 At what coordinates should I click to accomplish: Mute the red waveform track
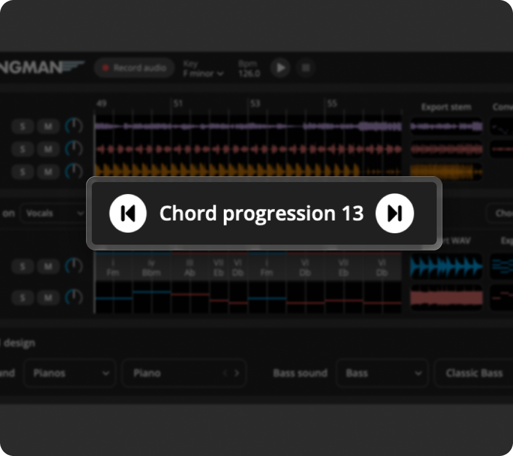coord(48,149)
